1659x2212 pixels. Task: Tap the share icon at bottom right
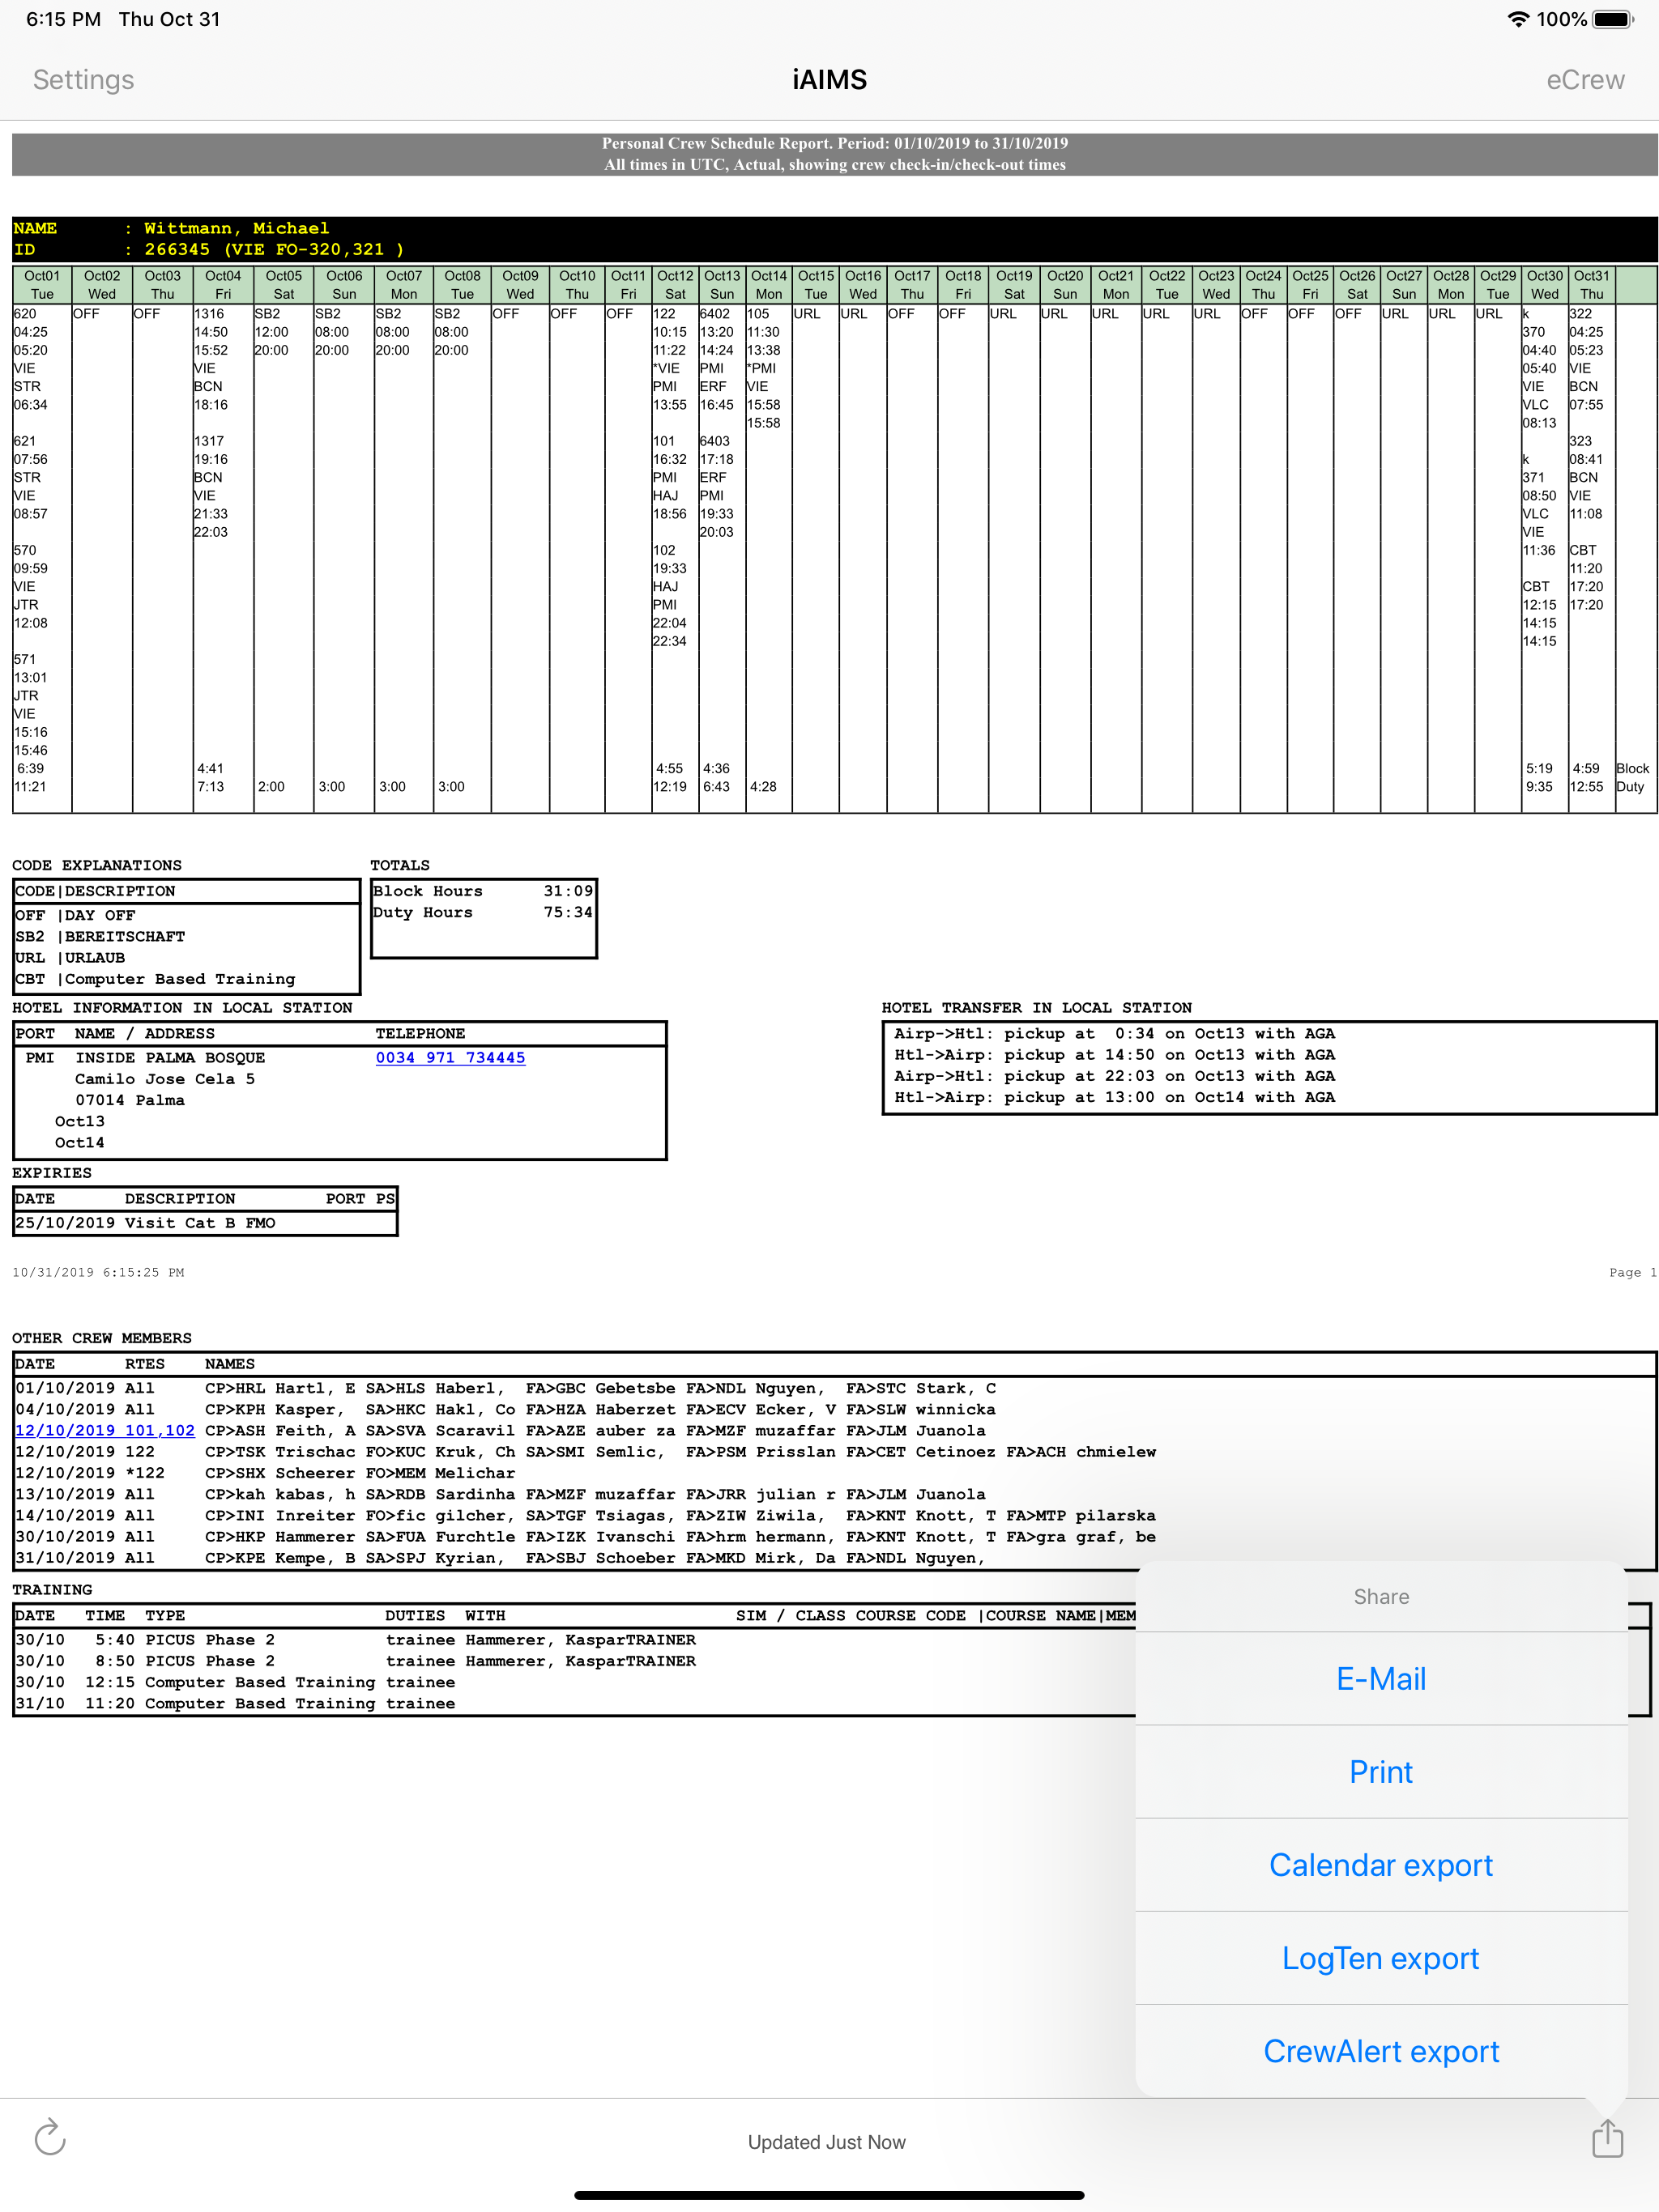pos(1607,2138)
